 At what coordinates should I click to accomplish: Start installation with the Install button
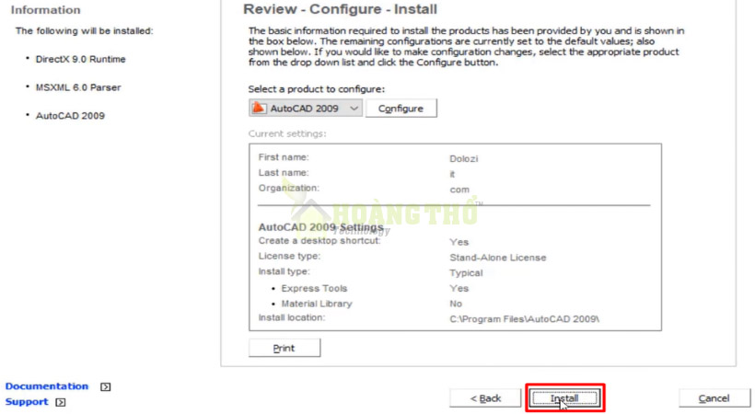[x=564, y=398]
